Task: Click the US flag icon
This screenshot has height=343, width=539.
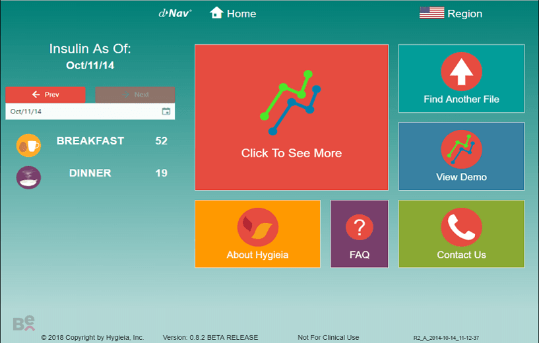Action: pos(431,13)
